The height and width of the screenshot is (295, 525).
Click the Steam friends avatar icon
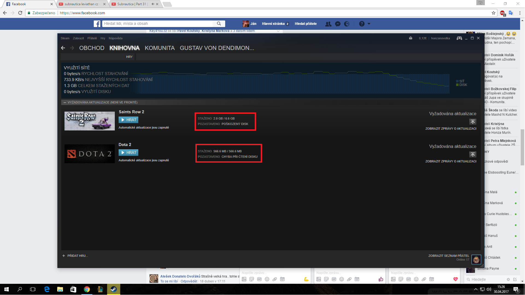coord(476,260)
